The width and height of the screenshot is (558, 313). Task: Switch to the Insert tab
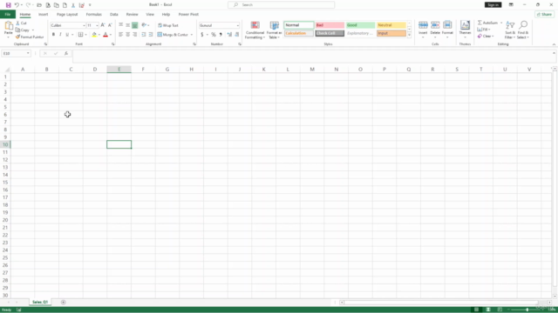[x=43, y=14]
